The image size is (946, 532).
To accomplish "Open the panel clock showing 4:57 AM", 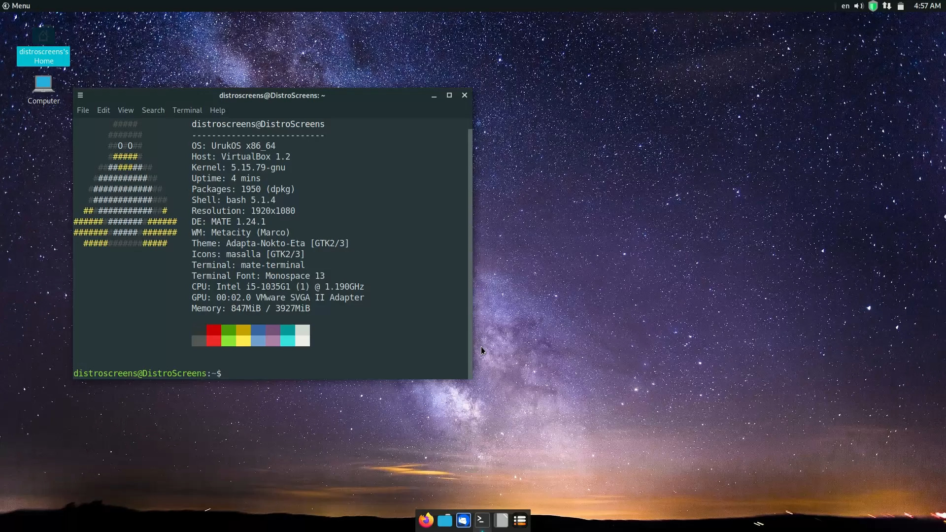I will [927, 6].
